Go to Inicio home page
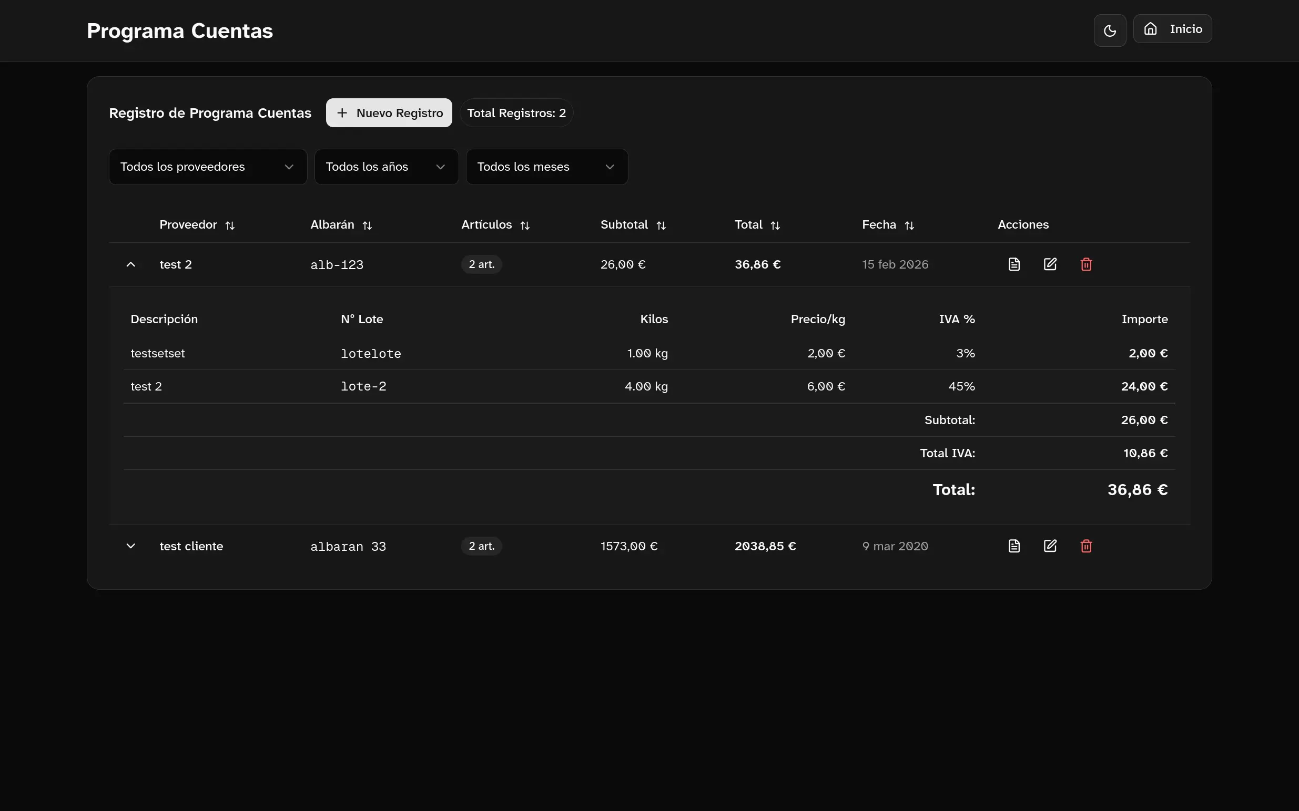Screen dimensions: 1299x811 tap(1172, 29)
